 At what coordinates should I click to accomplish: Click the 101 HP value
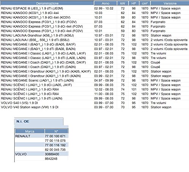click(x=134, y=90)
